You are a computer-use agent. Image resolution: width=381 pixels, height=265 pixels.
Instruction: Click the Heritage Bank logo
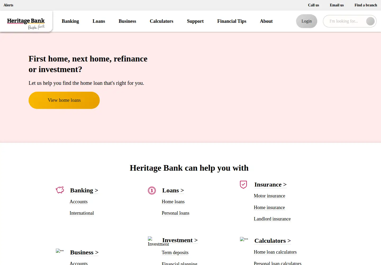tap(26, 24)
